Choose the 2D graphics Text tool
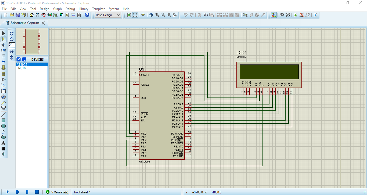Screen dimensions: 367x195 click(3, 143)
